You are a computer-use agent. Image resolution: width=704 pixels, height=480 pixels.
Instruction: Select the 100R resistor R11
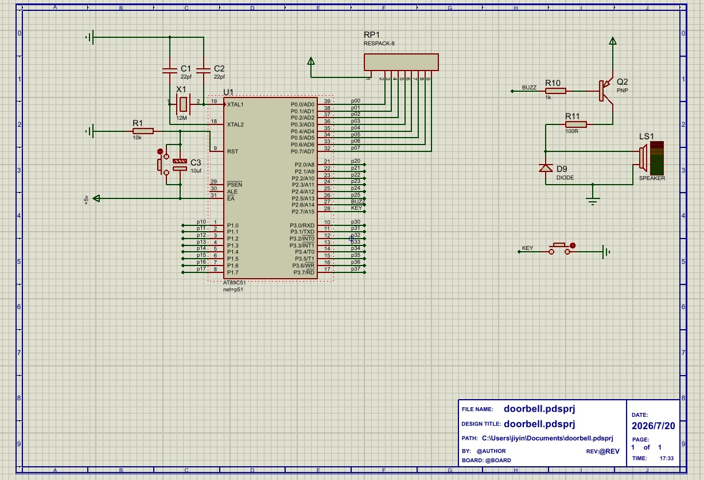click(x=576, y=124)
